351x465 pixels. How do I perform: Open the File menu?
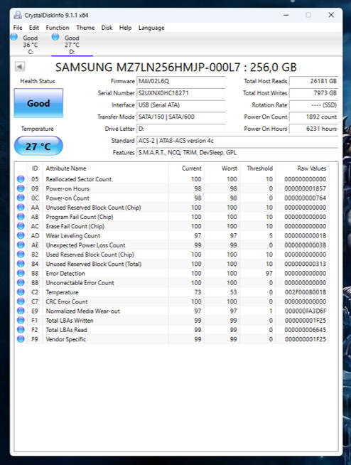coord(18,28)
